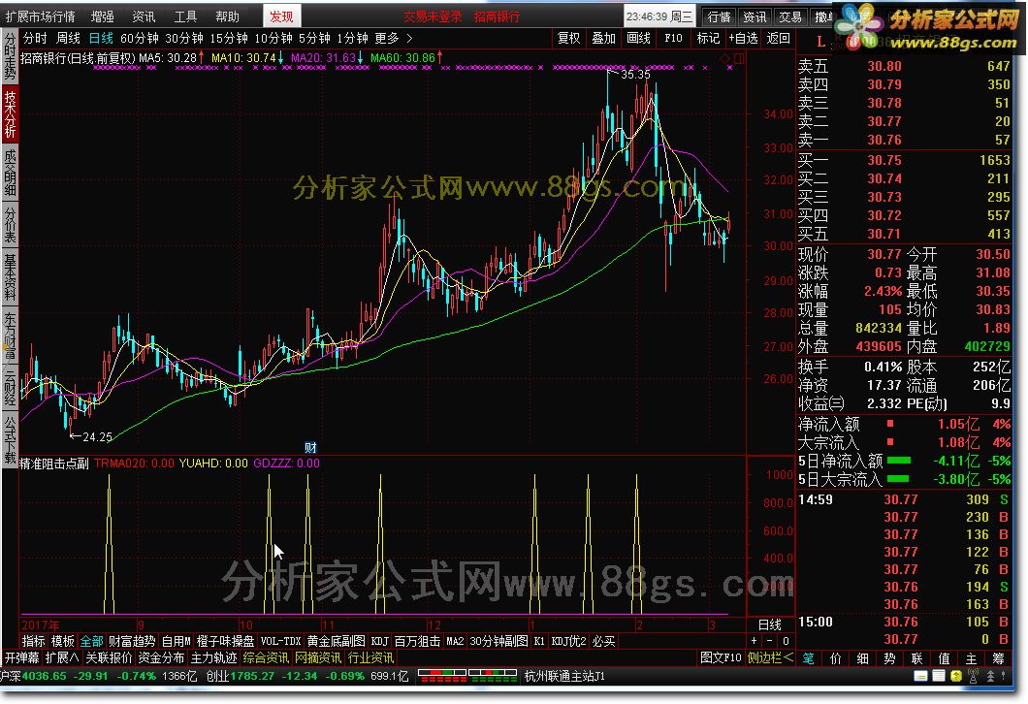Open the 增强 menu

pyautogui.click(x=102, y=16)
